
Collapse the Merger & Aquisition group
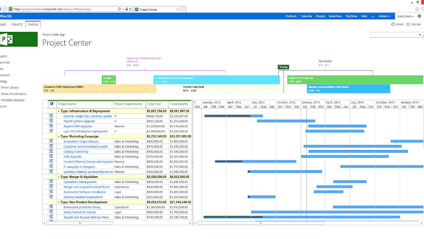[x=59, y=177]
